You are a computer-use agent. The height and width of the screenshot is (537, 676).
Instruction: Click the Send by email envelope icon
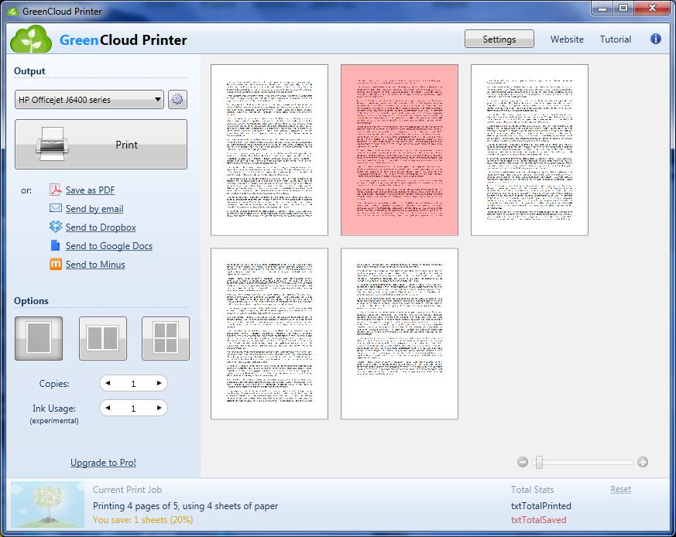click(55, 208)
